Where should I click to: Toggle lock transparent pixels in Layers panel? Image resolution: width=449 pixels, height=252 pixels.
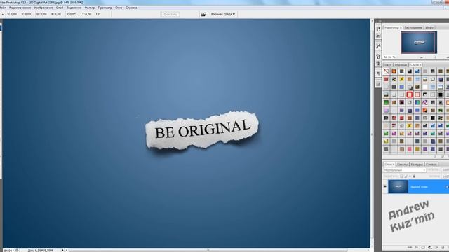point(402,176)
